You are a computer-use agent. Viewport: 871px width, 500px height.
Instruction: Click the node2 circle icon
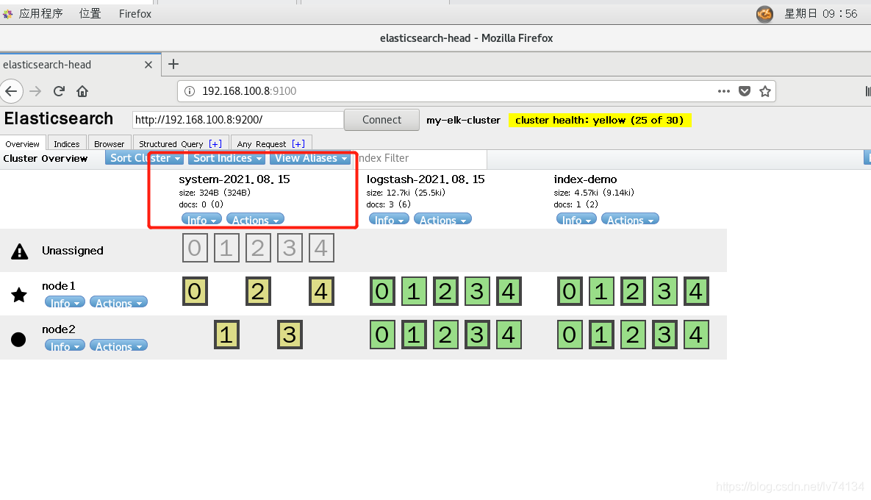pyautogui.click(x=18, y=340)
